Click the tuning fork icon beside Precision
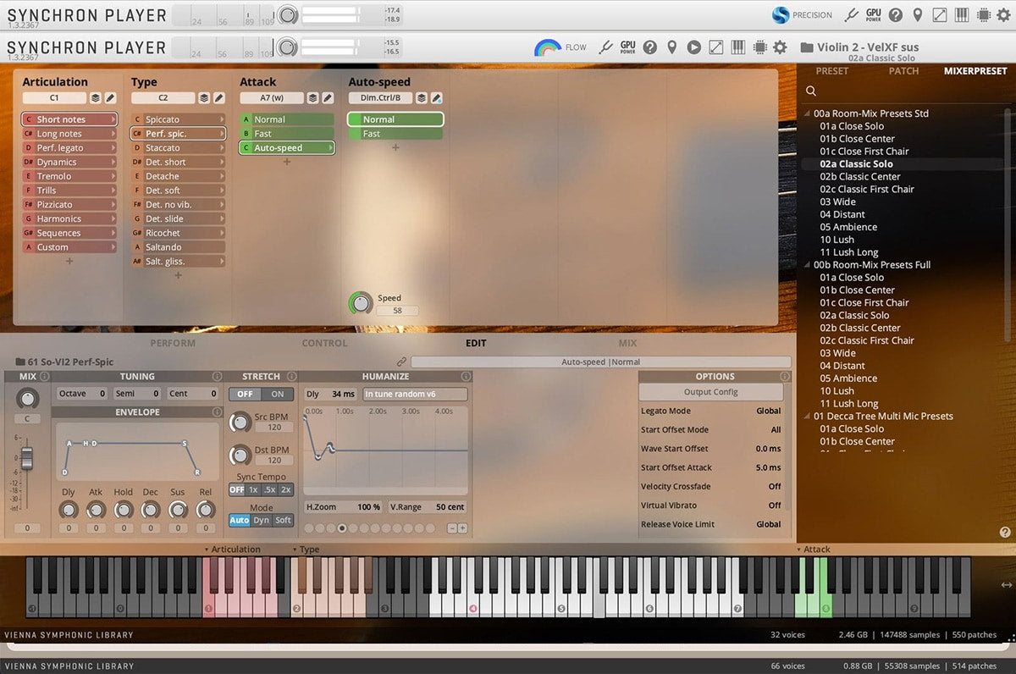The width and height of the screenshot is (1016, 674). coord(851,14)
